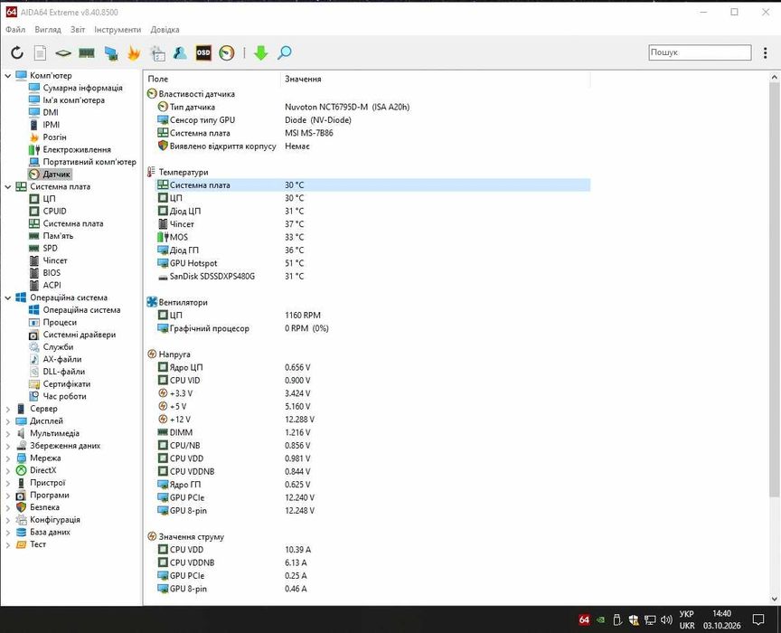Click the network tray icon
Viewport: 781px width, 633px height.
(650, 619)
